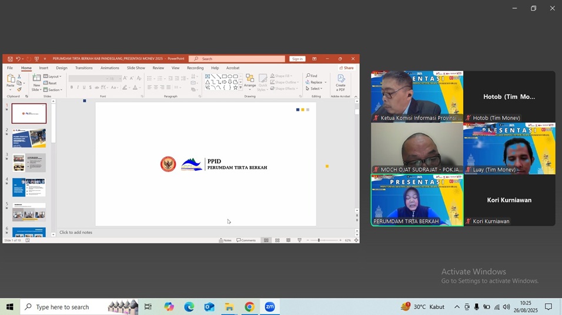562x315 pixels.
Task: Toggle align text left
Action: 149,87
